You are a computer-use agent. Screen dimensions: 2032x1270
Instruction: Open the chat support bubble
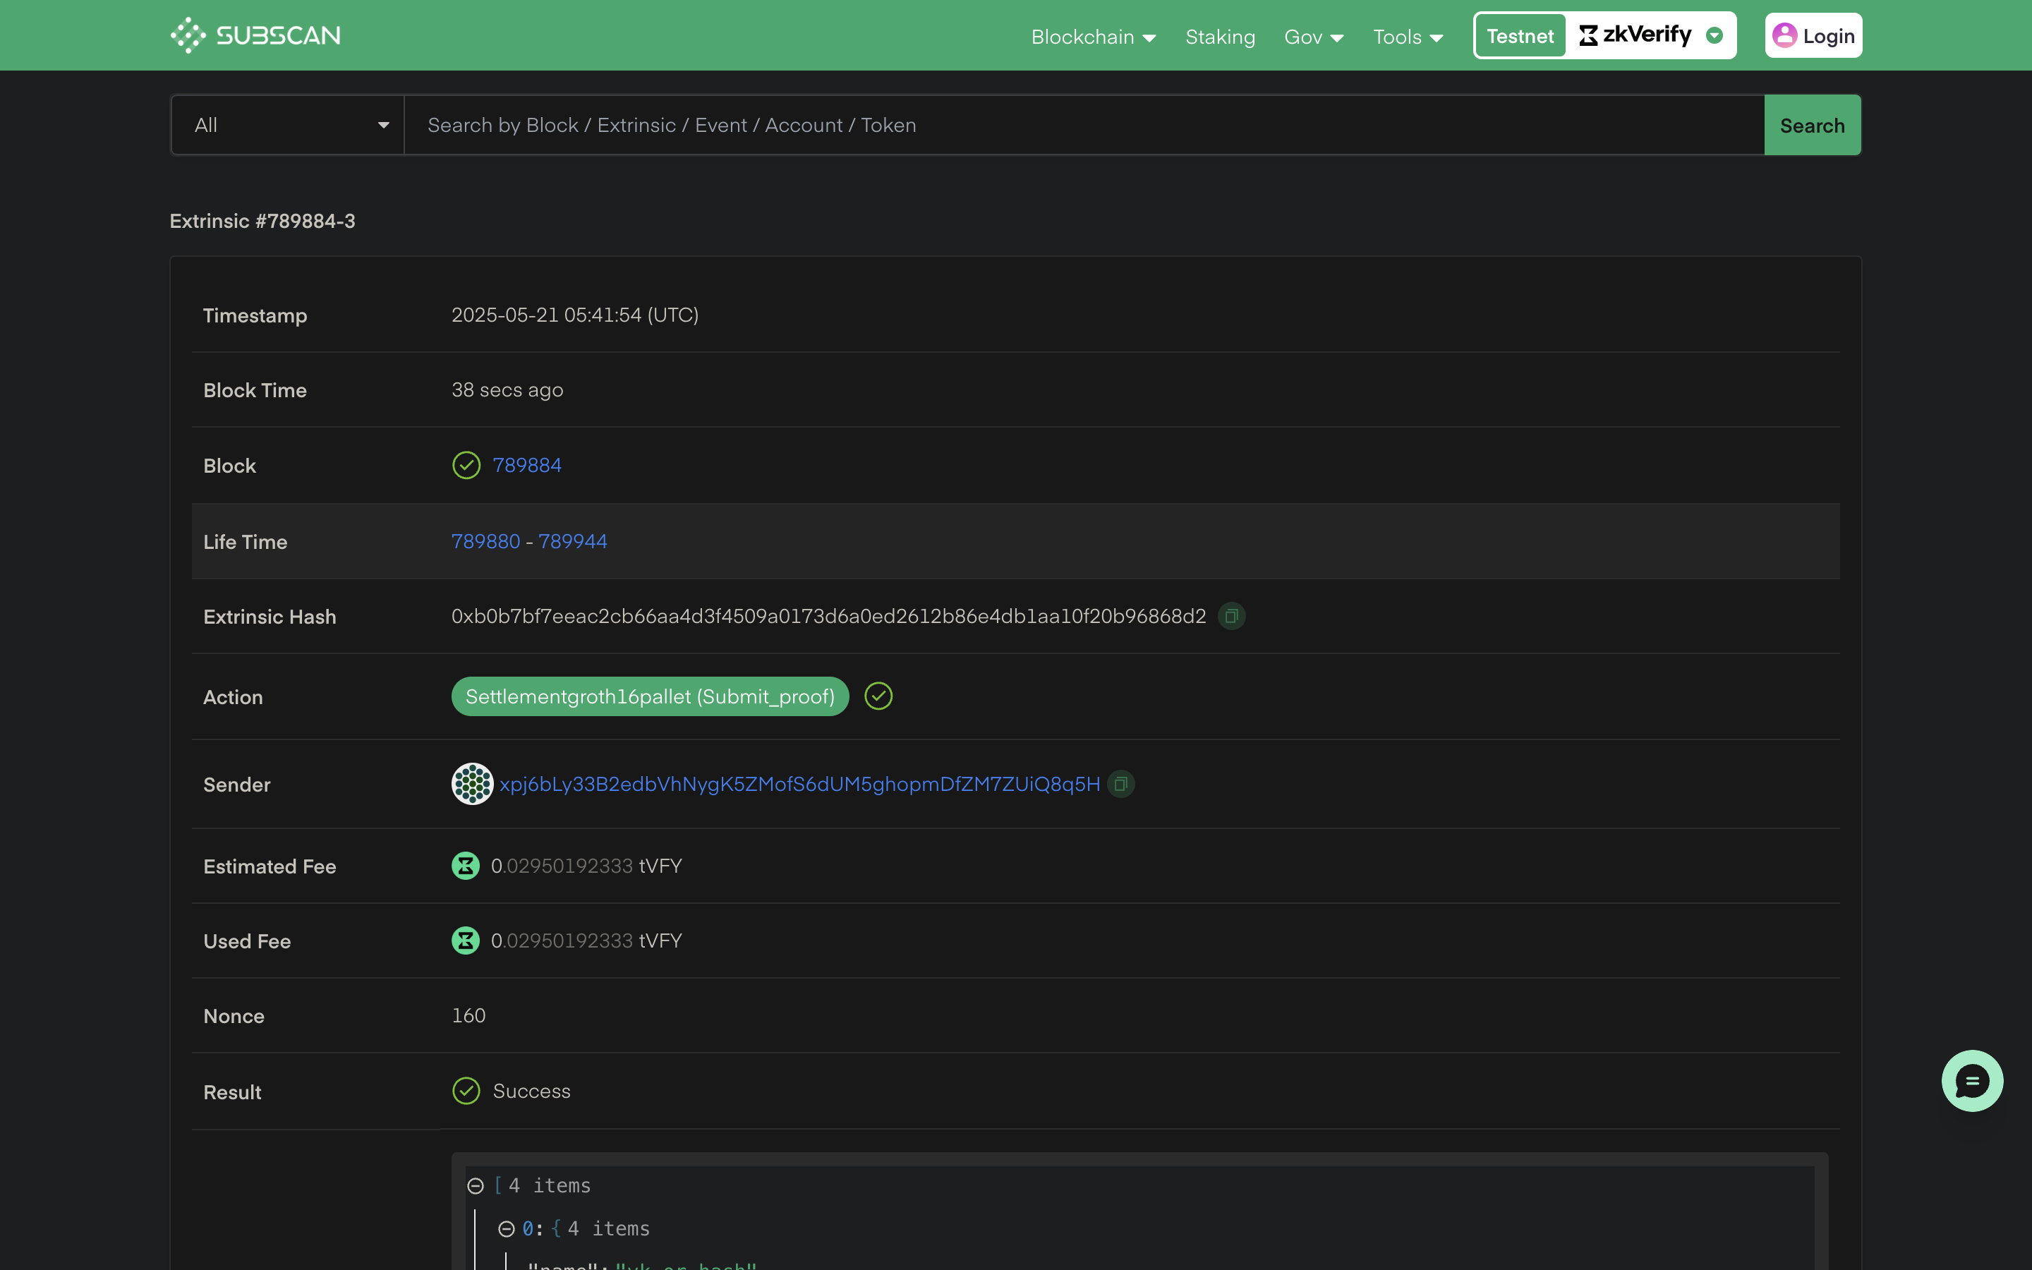[1971, 1081]
